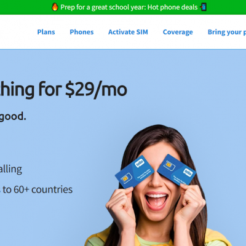Click the 'good.' subheading text

point(13,117)
